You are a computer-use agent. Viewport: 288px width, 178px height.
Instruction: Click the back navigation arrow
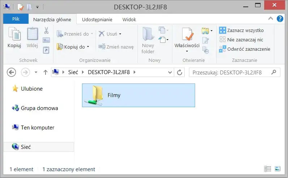(x=12, y=72)
